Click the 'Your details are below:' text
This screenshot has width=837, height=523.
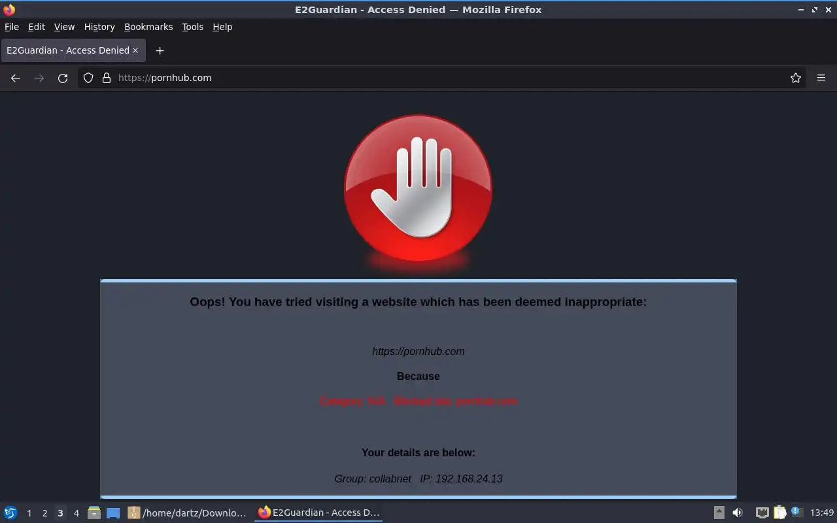418,452
